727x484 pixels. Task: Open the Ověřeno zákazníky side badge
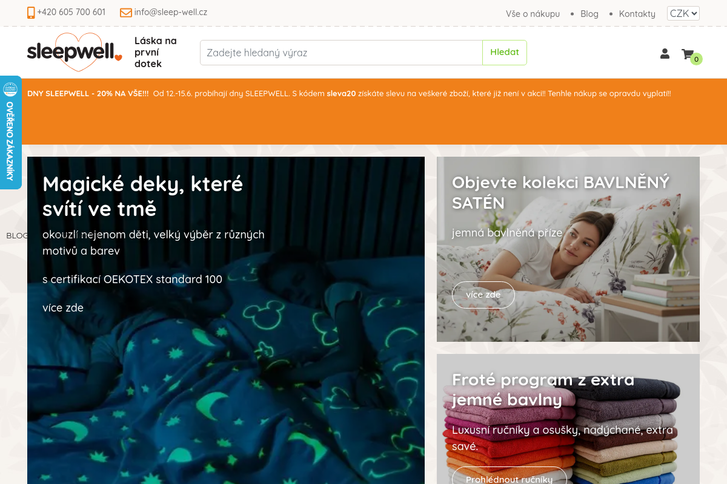(x=10, y=132)
